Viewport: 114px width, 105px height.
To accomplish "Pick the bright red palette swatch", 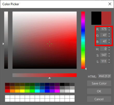I will click(x=8, y=91).
